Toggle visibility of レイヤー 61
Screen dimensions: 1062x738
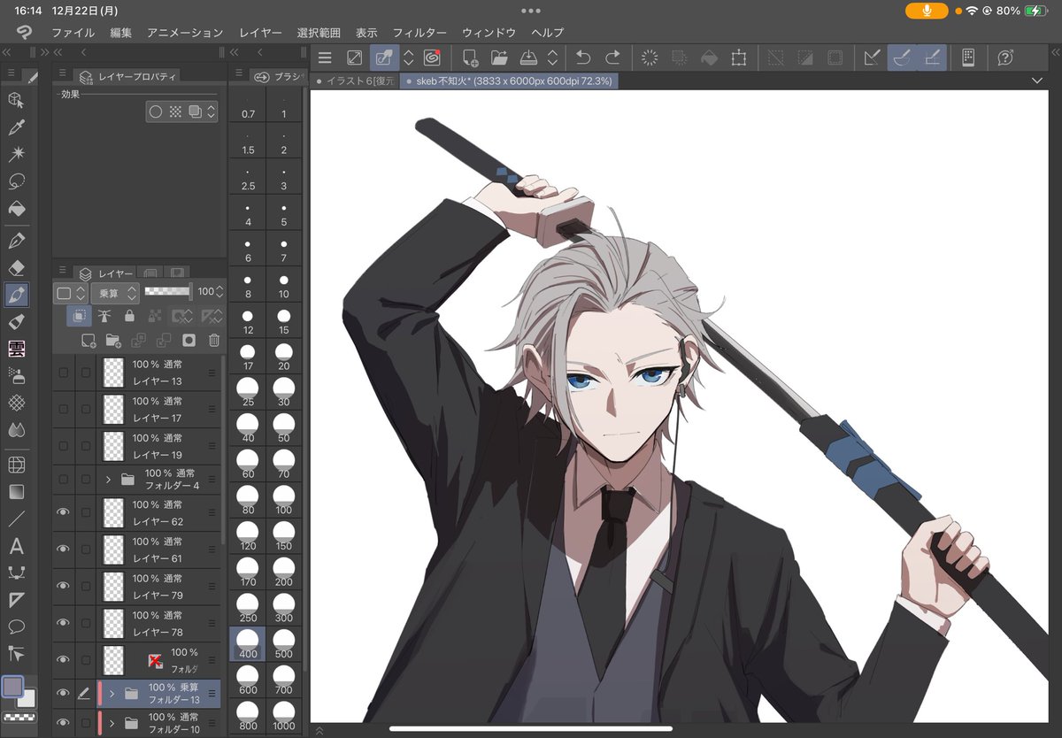pos(63,550)
